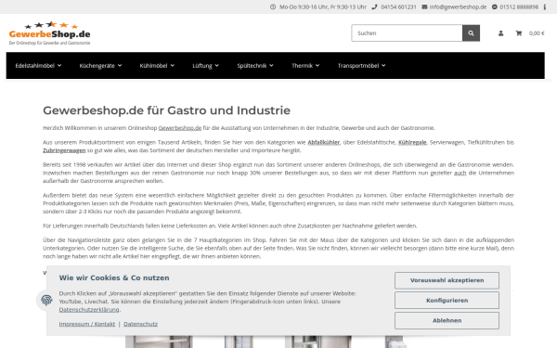Click the phone icon beside 04154 601231
Image resolution: width=557 pixels, height=348 pixels.
374,6
